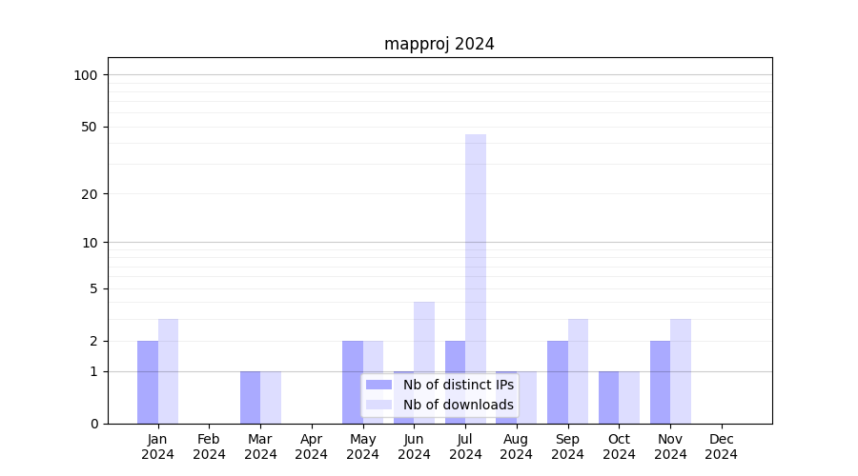Select the Nov 2024 distinct IPs bar
The height and width of the screenshot is (476, 858).
(660, 382)
